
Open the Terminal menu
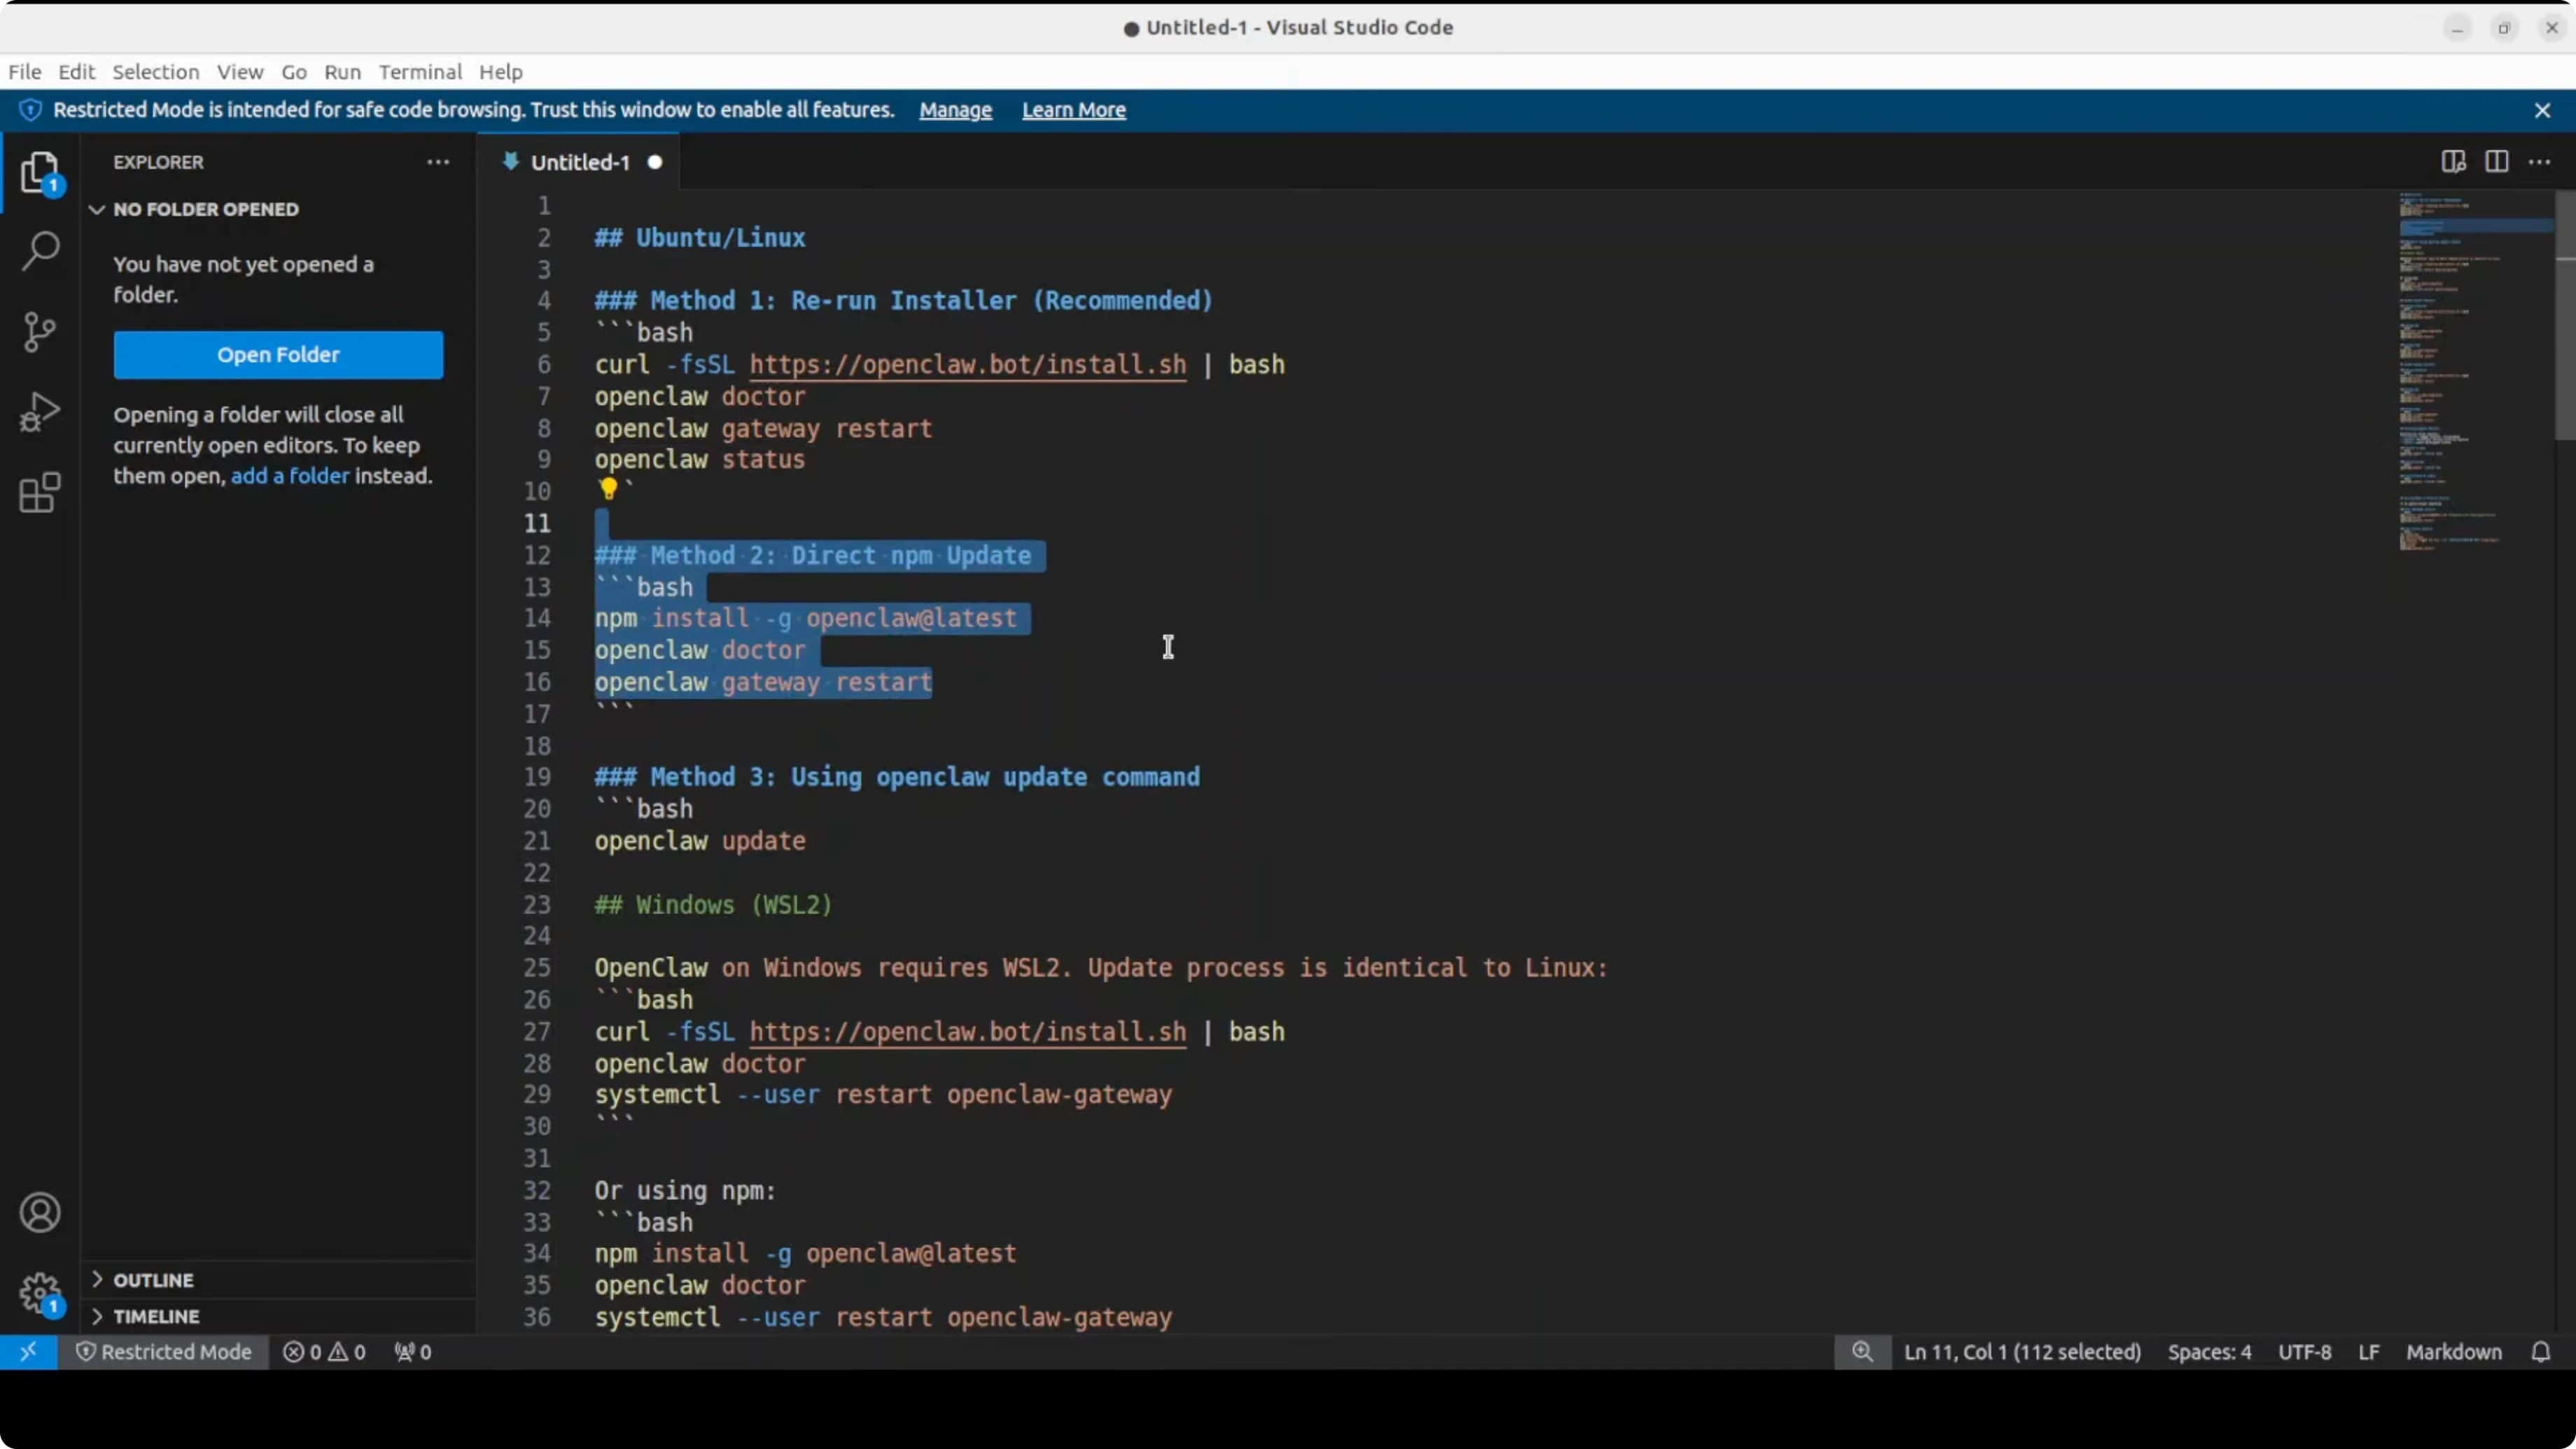(x=419, y=71)
